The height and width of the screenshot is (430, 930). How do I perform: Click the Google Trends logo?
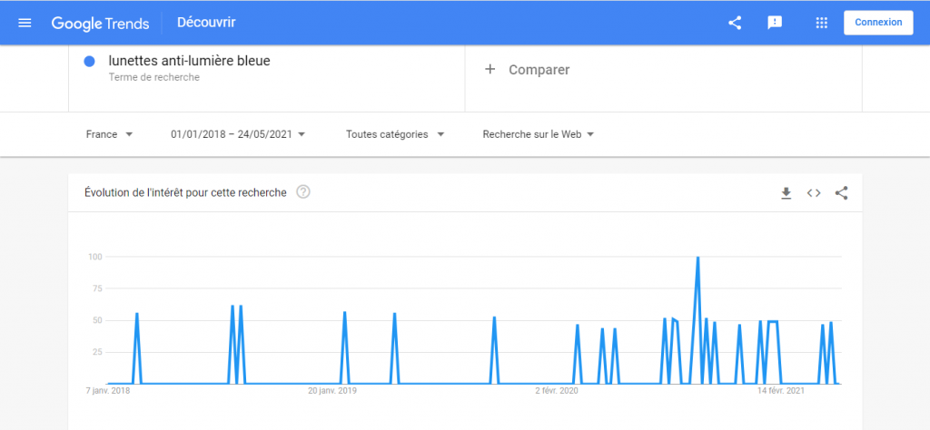click(100, 23)
